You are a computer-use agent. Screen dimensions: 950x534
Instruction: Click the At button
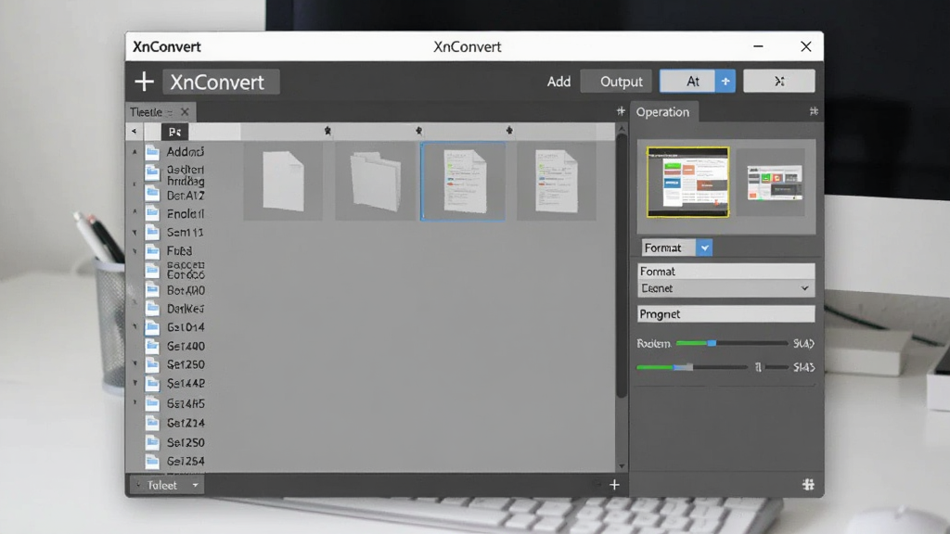pos(687,82)
